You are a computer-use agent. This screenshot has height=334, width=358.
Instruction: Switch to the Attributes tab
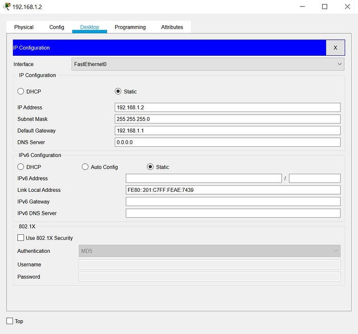click(172, 27)
